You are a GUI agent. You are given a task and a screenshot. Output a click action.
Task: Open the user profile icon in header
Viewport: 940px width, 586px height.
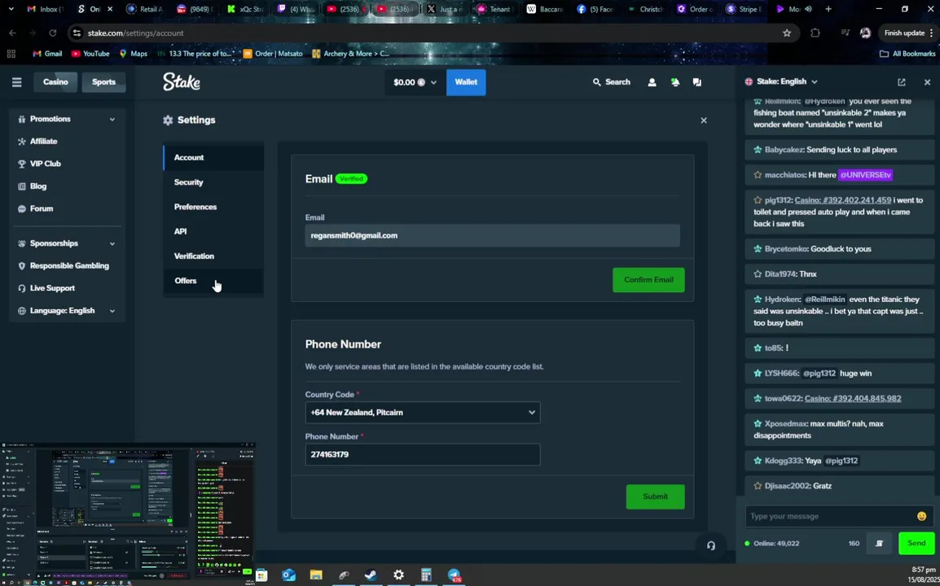[x=652, y=82]
